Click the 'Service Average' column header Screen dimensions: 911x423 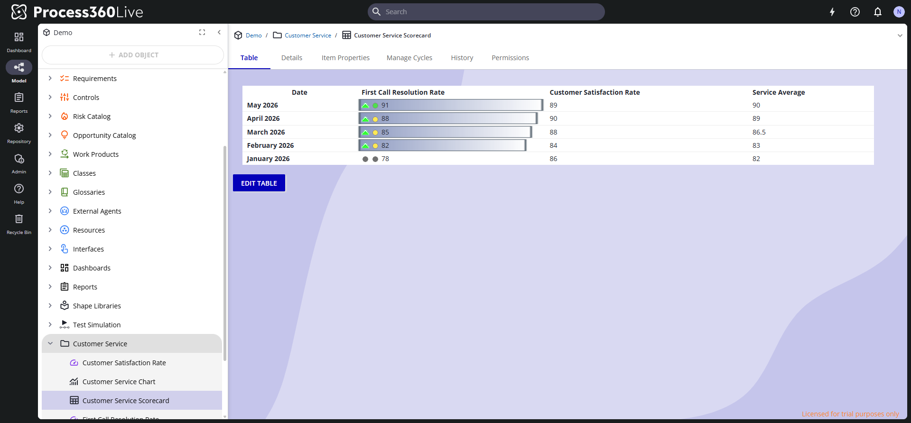pyautogui.click(x=779, y=92)
